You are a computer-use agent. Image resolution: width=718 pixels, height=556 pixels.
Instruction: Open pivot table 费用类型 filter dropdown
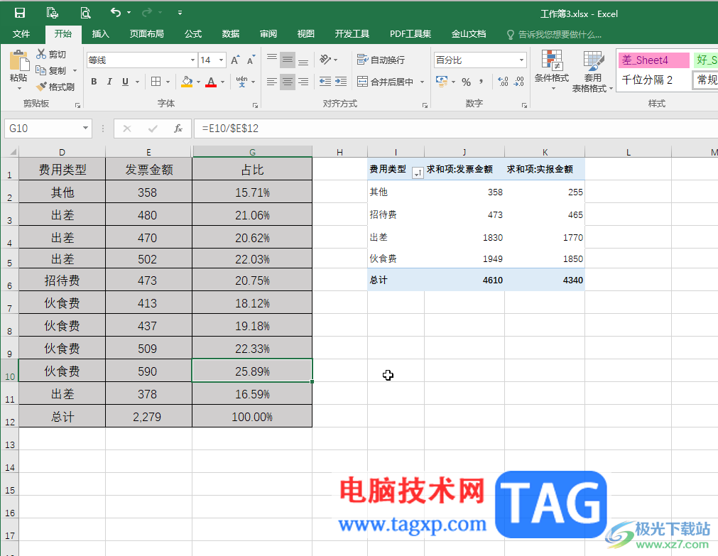(x=418, y=173)
